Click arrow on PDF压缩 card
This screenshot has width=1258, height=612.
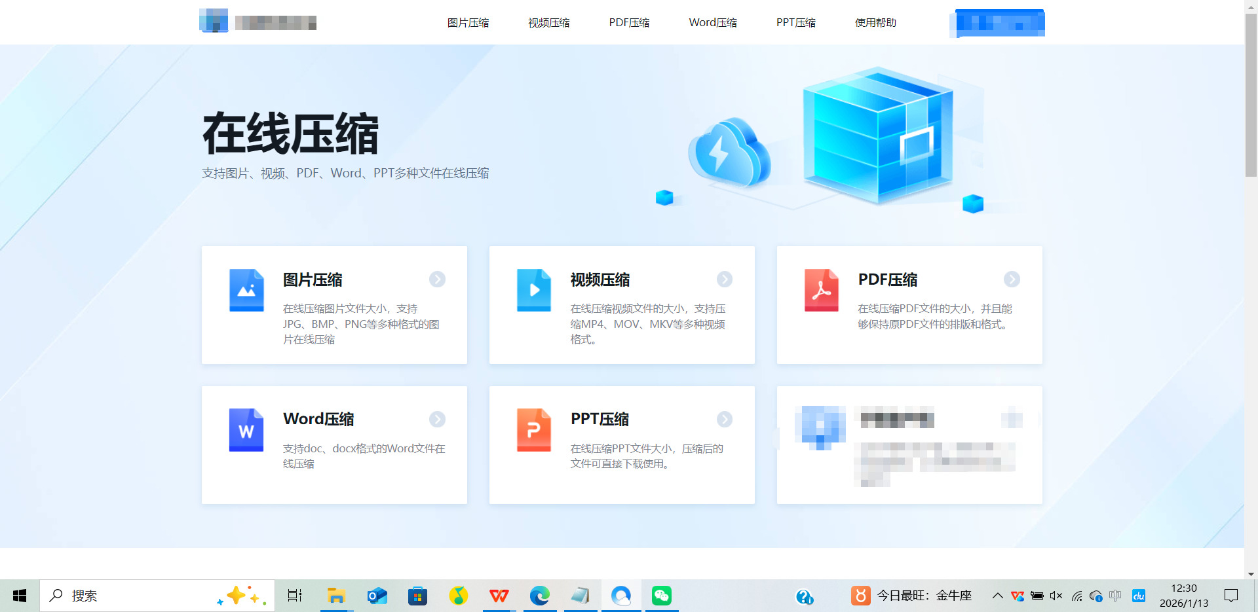1012,279
